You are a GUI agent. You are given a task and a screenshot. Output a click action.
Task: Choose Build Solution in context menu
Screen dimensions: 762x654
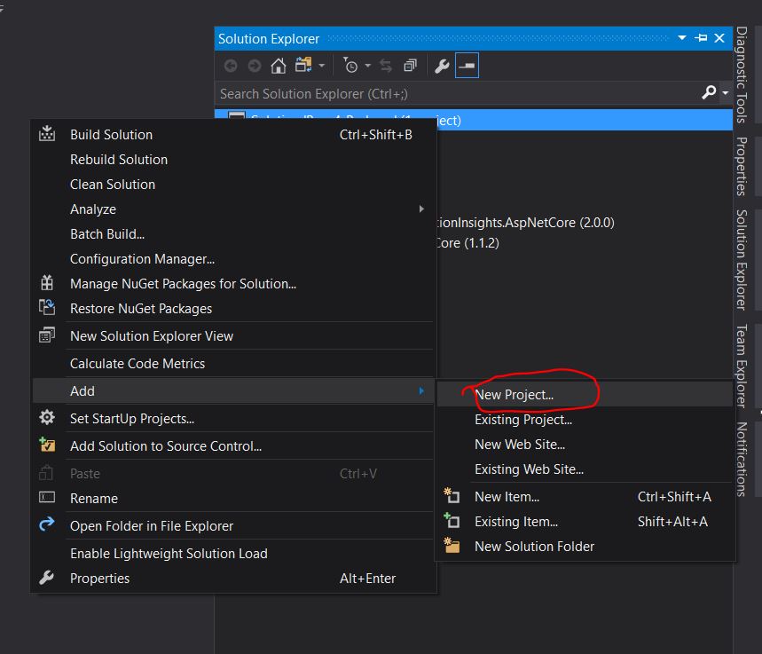coord(111,135)
